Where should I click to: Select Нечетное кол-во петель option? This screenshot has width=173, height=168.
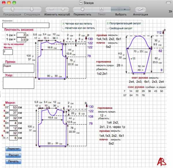point(64,28)
